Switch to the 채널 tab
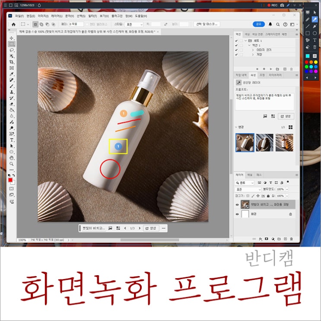The height and width of the screenshot is (321, 321). (x=250, y=175)
